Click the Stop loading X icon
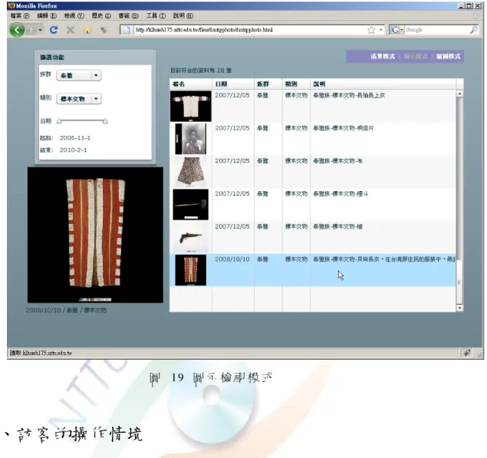The width and height of the screenshot is (487, 458). click(71, 30)
